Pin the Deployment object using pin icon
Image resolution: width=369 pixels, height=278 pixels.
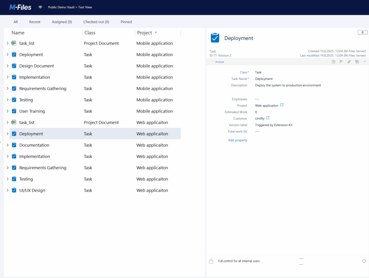(x=349, y=62)
